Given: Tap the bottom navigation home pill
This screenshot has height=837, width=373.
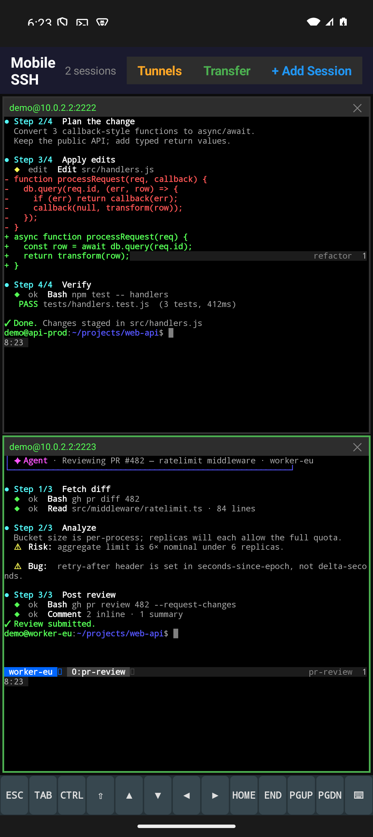Looking at the screenshot, I should click(x=186, y=826).
